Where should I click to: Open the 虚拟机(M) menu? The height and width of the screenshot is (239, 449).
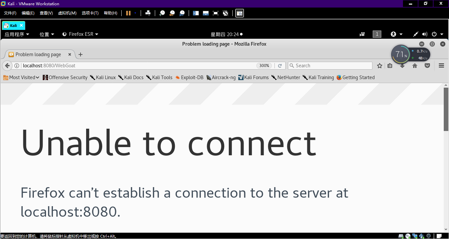tap(67, 13)
